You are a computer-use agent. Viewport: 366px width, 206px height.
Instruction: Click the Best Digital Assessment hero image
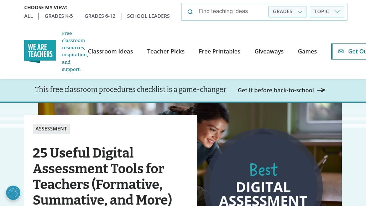(x=270, y=154)
